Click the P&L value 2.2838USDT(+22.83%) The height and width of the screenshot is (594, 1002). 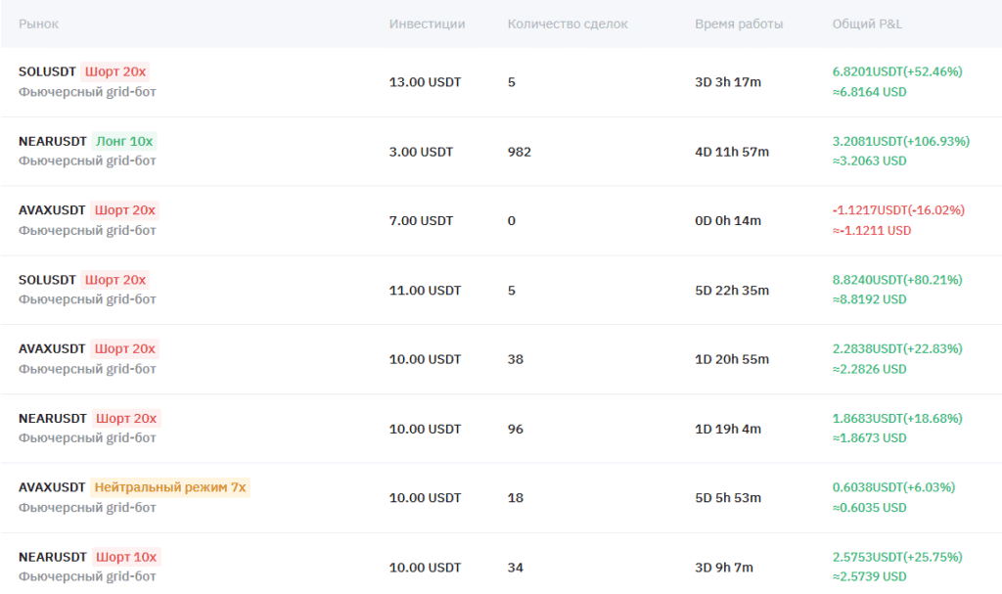pos(897,349)
